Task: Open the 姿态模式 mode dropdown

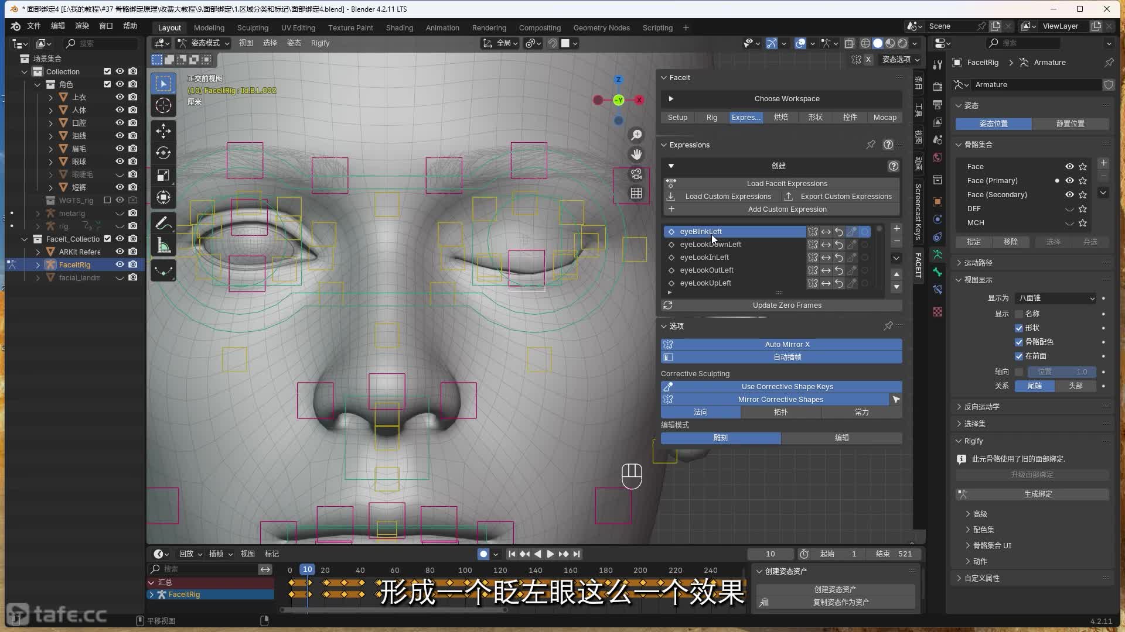Action: [x=204, y=43]
